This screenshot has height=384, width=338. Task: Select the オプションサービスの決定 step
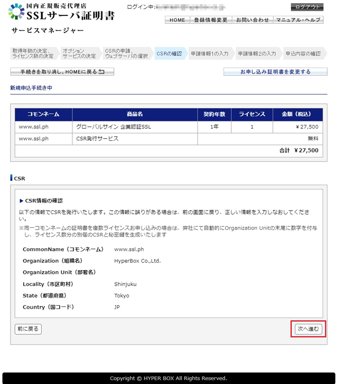click(79, 53)
